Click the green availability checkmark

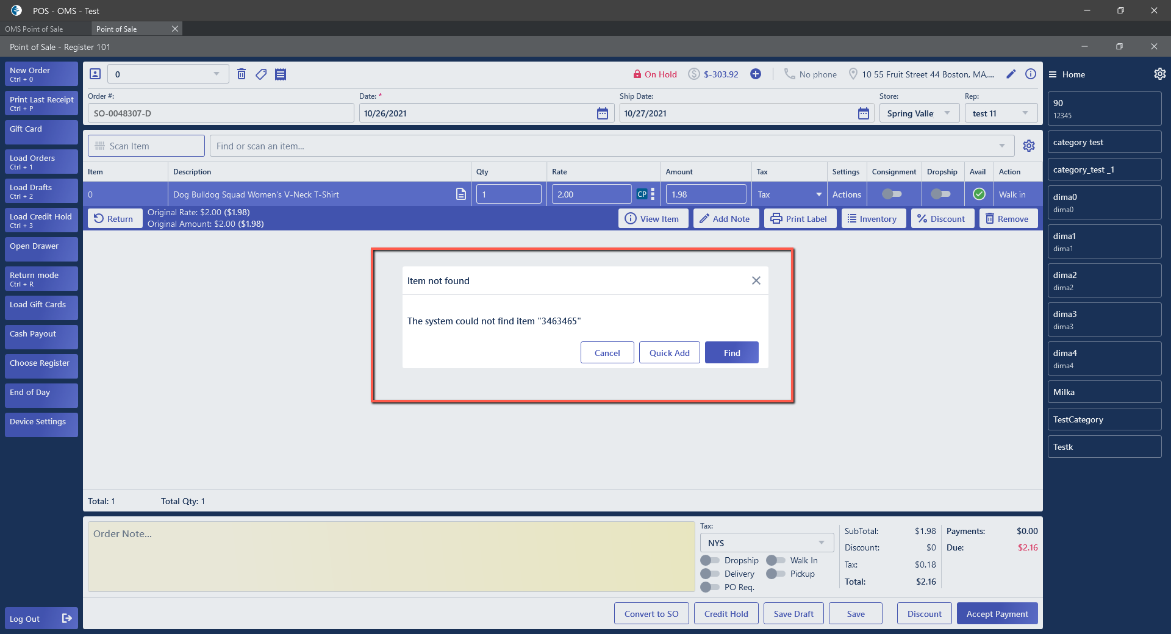(x=979, y=194)
